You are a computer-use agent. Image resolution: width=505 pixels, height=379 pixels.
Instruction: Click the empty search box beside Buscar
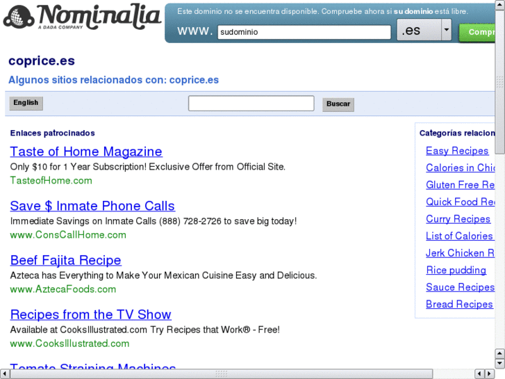pos(251,103)
